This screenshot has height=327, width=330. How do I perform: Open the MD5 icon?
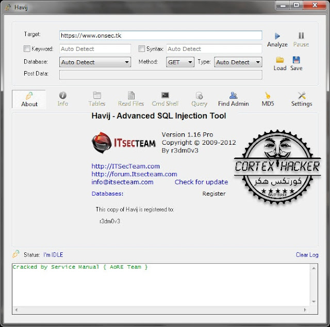tap(268, 96)
